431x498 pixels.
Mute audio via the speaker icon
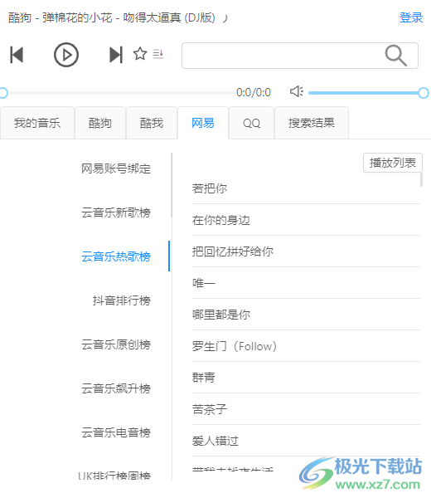[x=297, y=91]
